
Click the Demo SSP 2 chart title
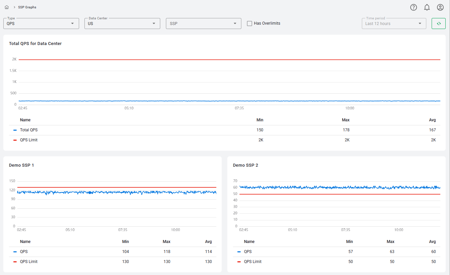click(x=245, y=165)
